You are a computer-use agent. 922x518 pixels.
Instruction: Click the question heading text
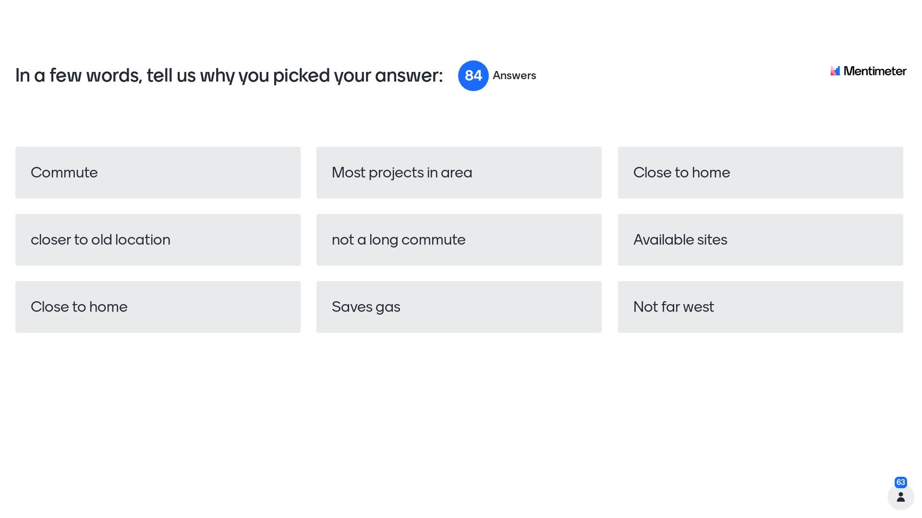tap(229, 76)
